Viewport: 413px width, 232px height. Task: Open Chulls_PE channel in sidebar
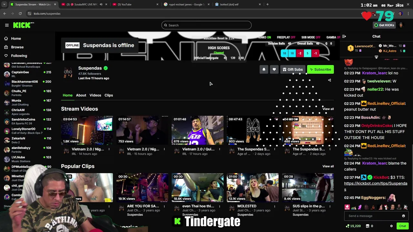[27, 93]
